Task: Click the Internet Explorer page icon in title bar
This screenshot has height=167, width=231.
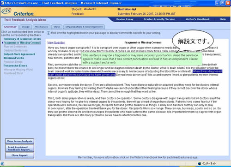Action: click(2, 3)
